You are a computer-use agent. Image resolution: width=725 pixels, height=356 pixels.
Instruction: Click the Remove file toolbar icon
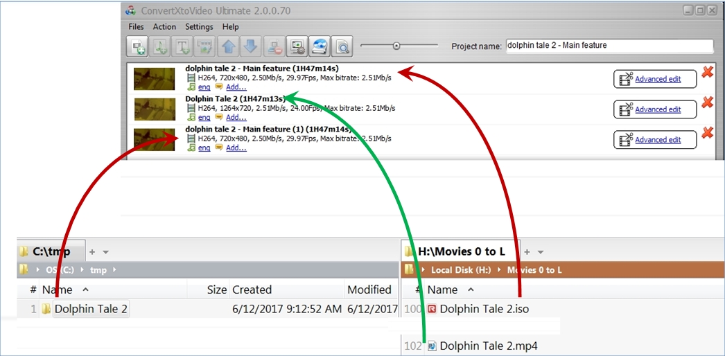click(274, 46)
